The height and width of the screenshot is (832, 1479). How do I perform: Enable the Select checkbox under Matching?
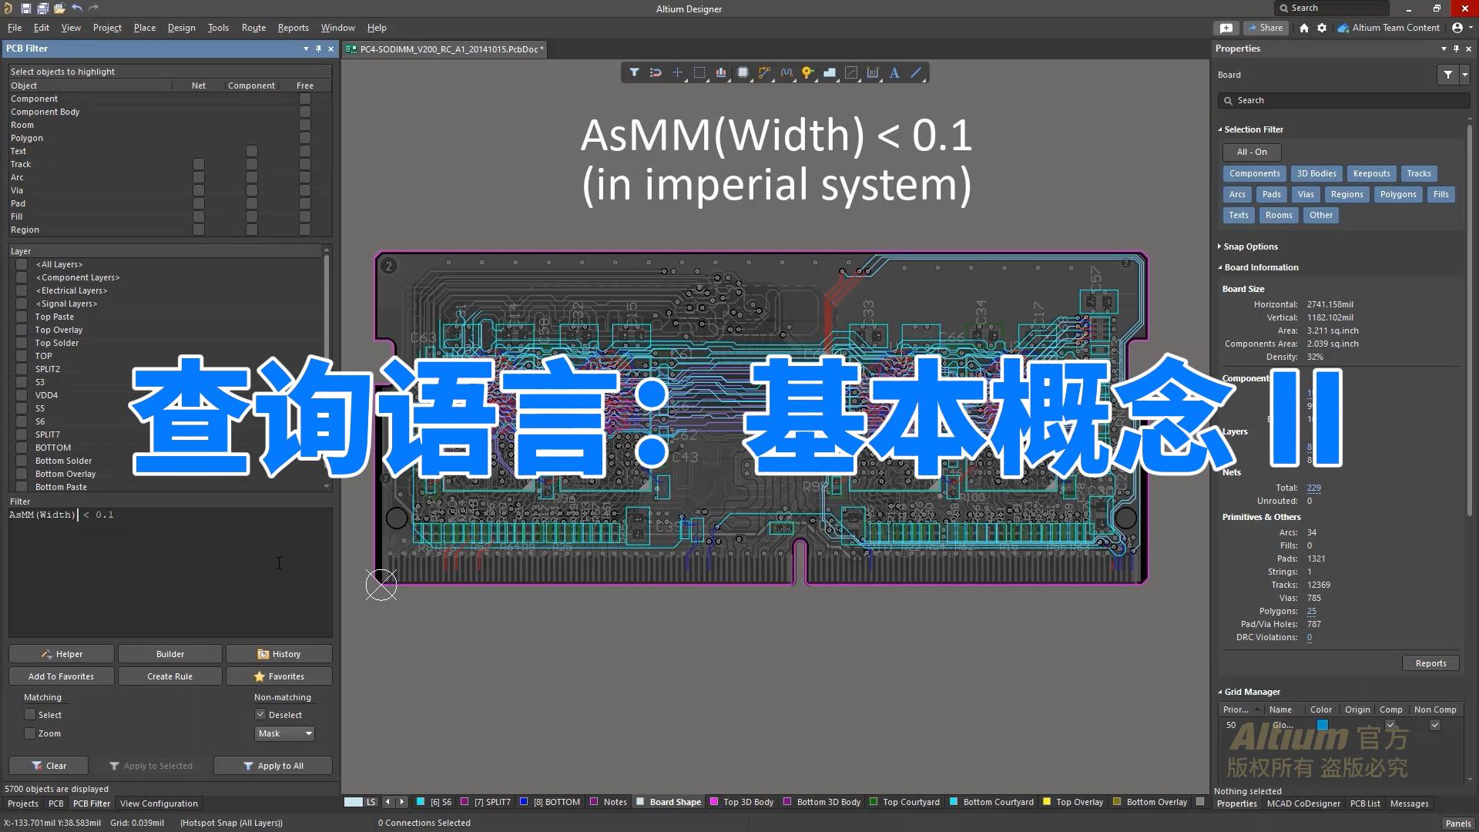[x=30, y=714]
